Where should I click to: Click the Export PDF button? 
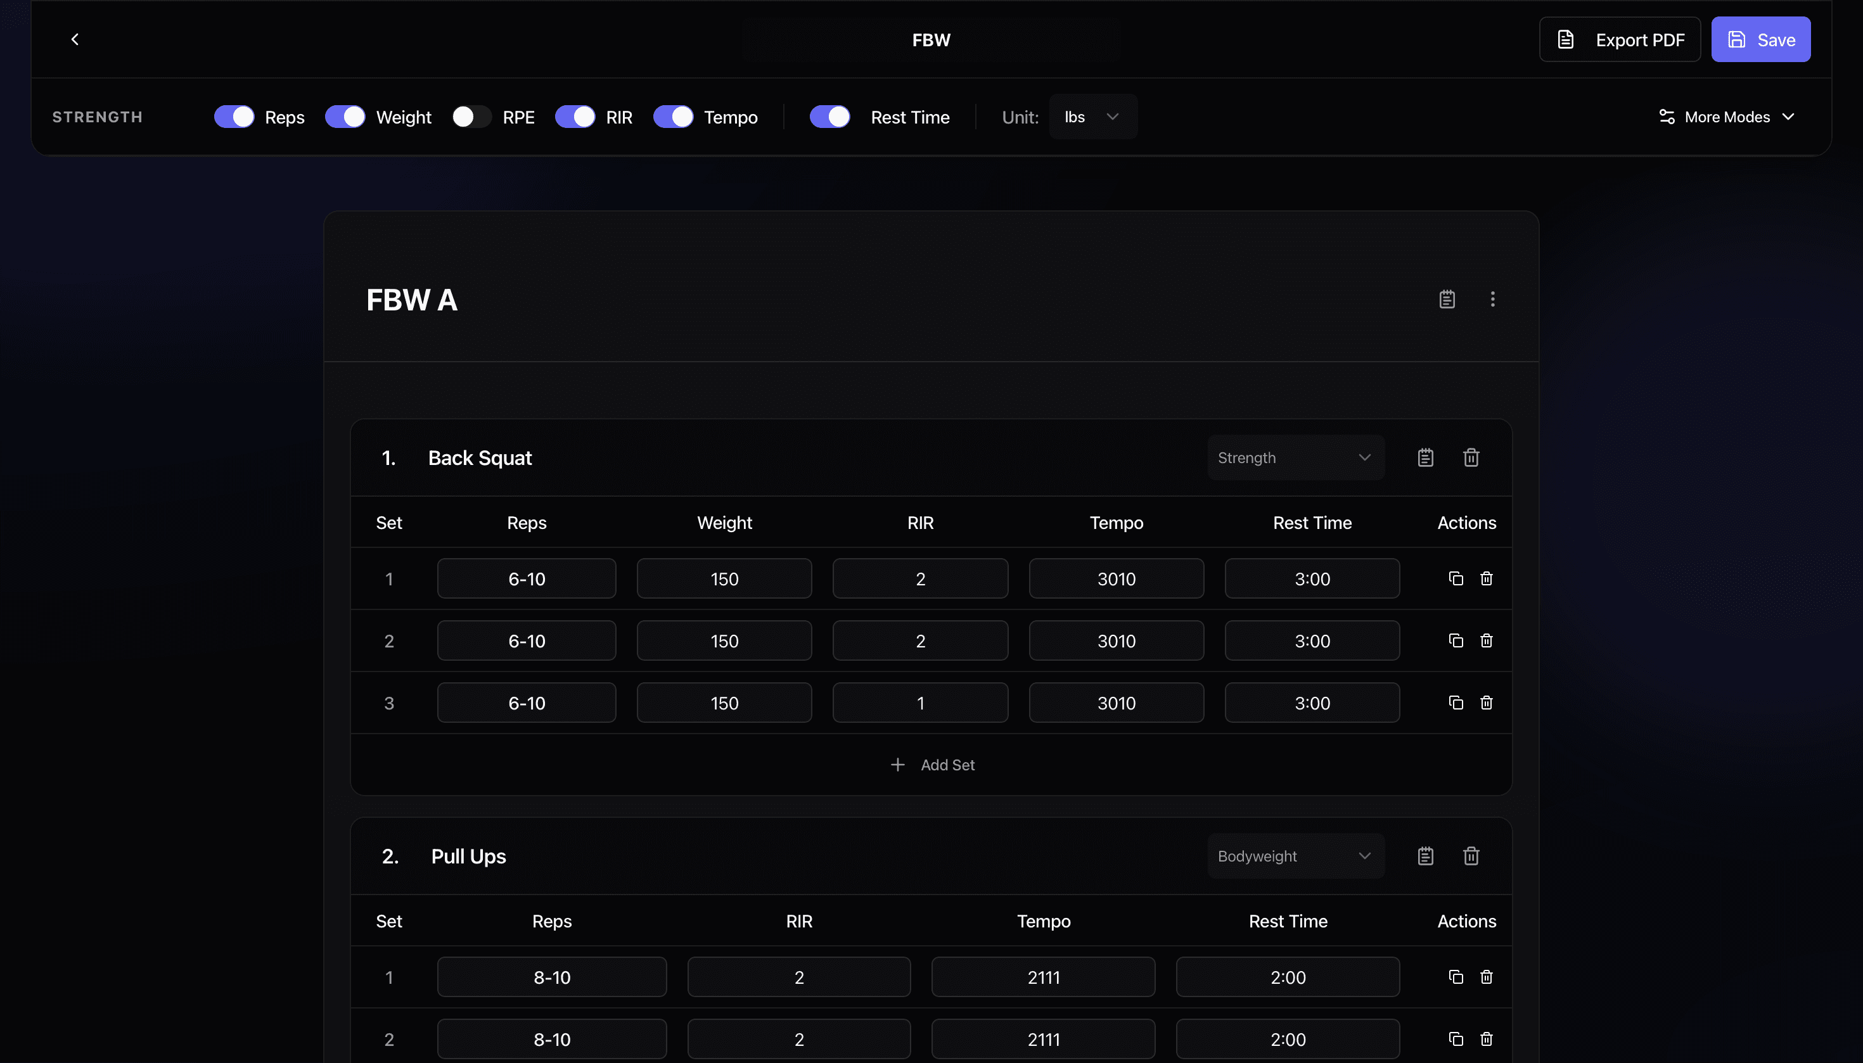1620,39
